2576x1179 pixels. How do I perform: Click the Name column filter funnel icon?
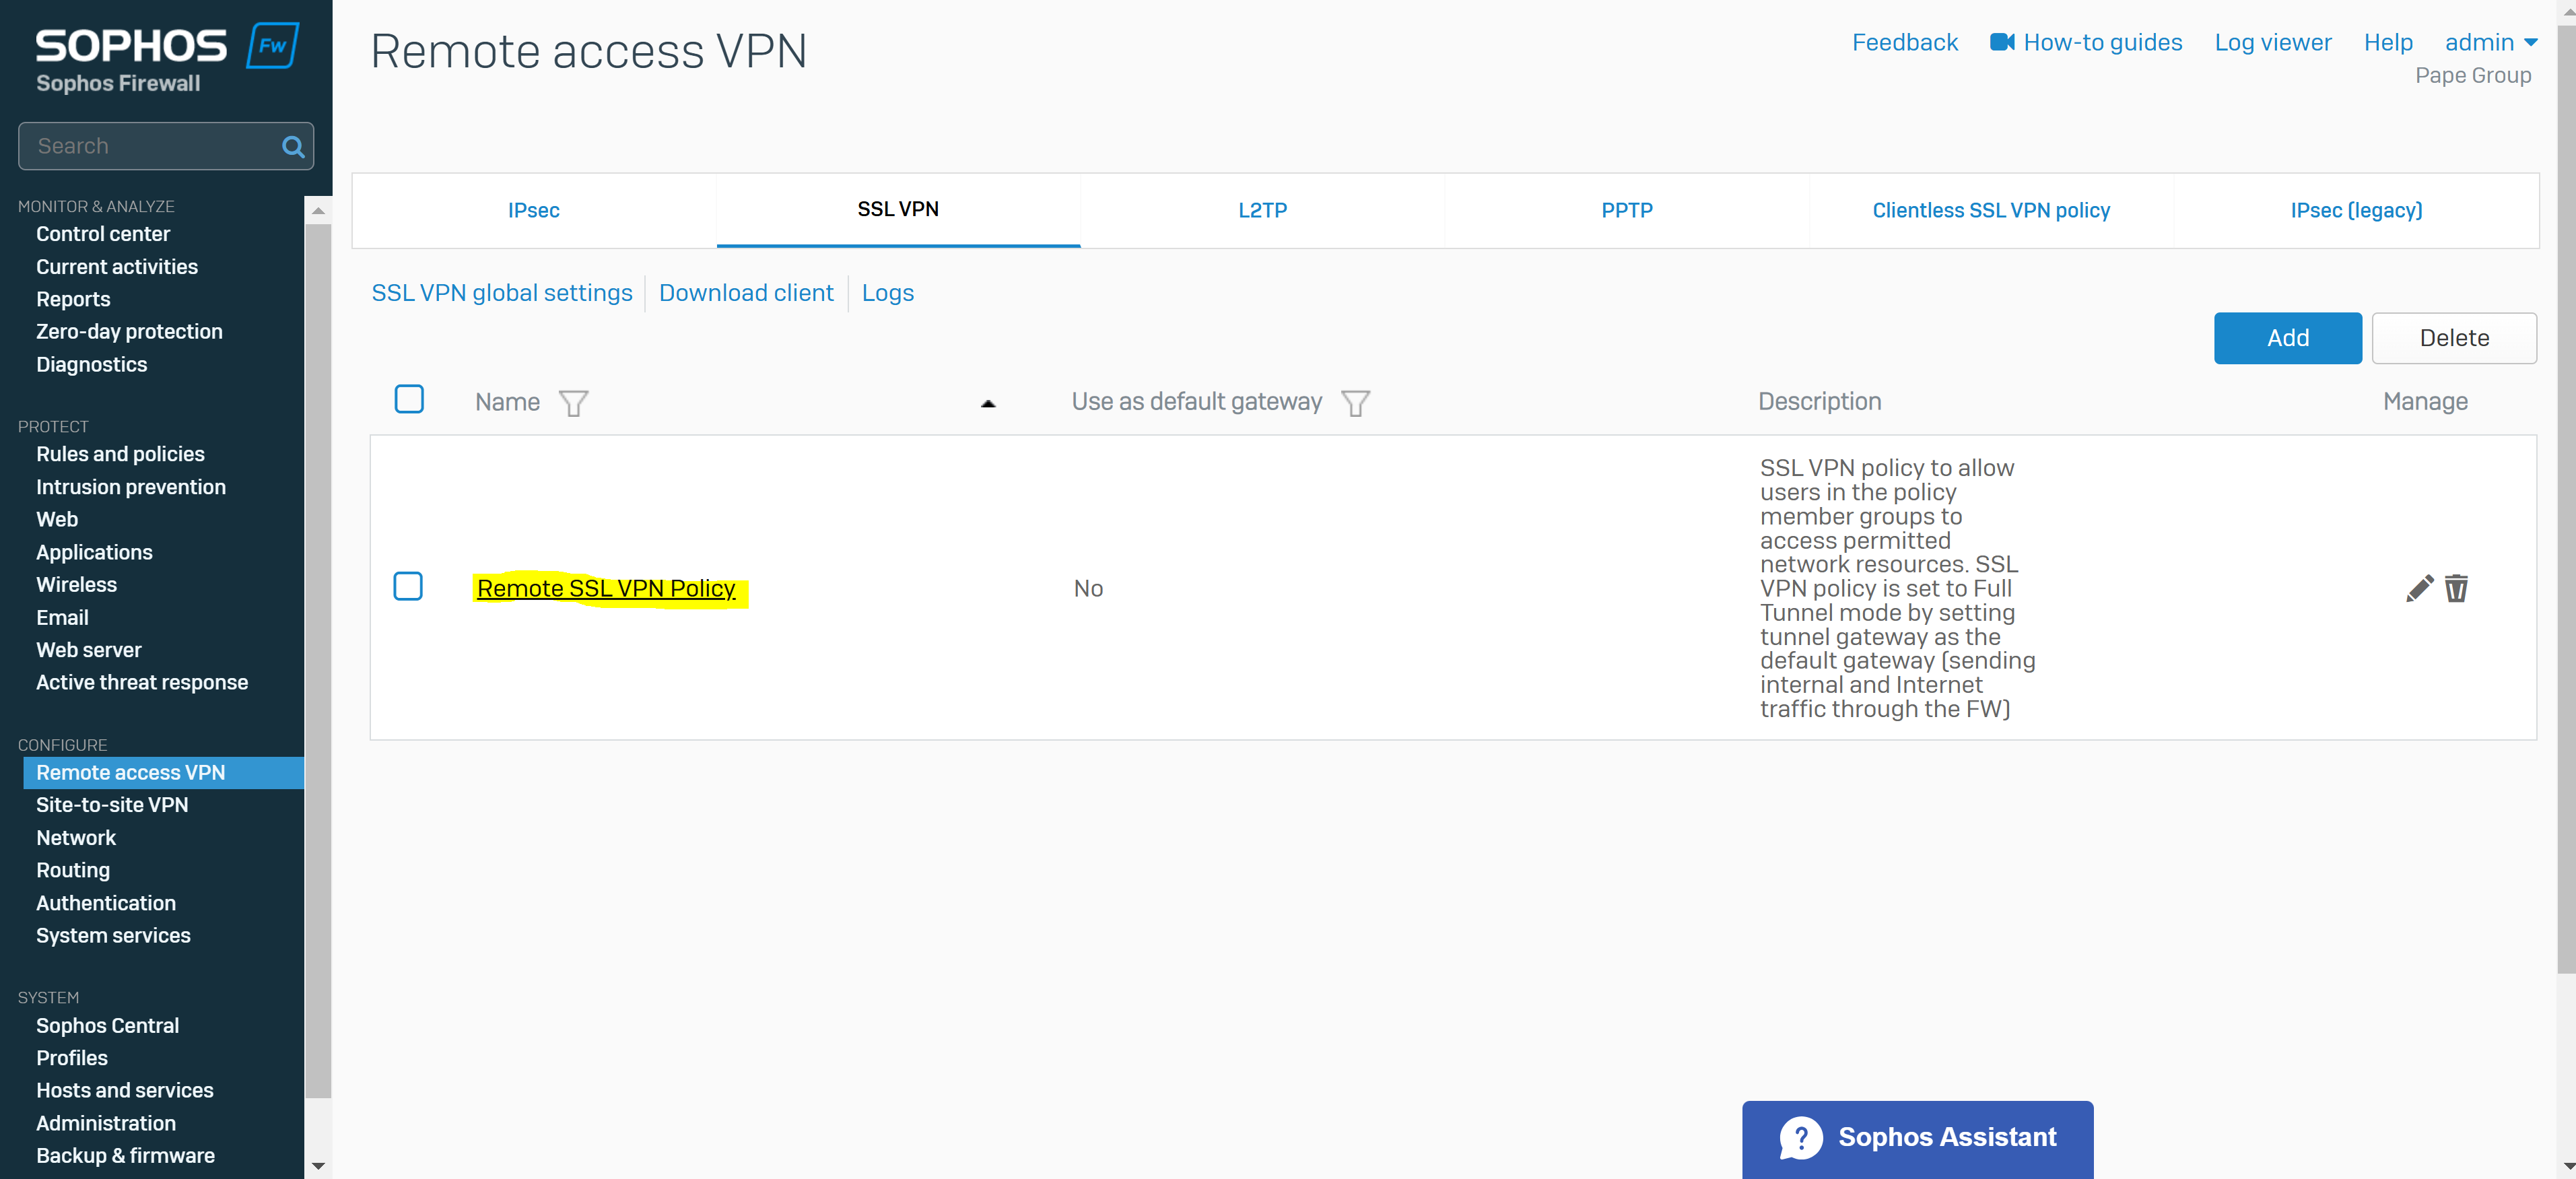(574, 403)
